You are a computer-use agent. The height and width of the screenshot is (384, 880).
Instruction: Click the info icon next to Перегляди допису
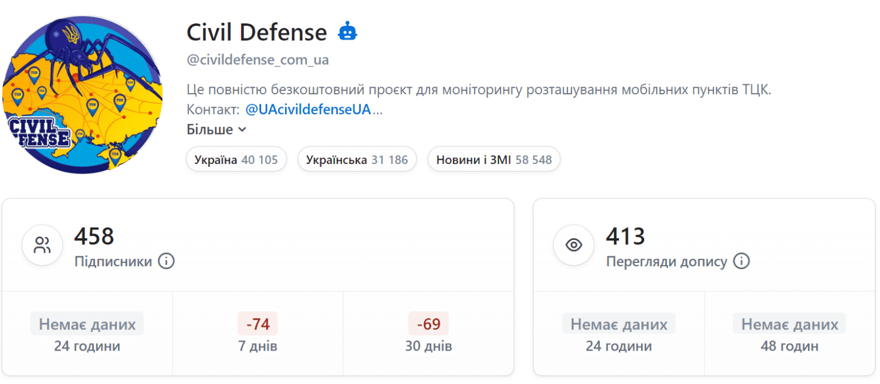click(x=742, y=261)
